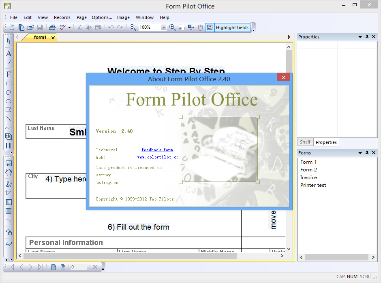Zoom in with the plus magnifier
The width and height of the screenshot is (381, 283).
(173, 27)
